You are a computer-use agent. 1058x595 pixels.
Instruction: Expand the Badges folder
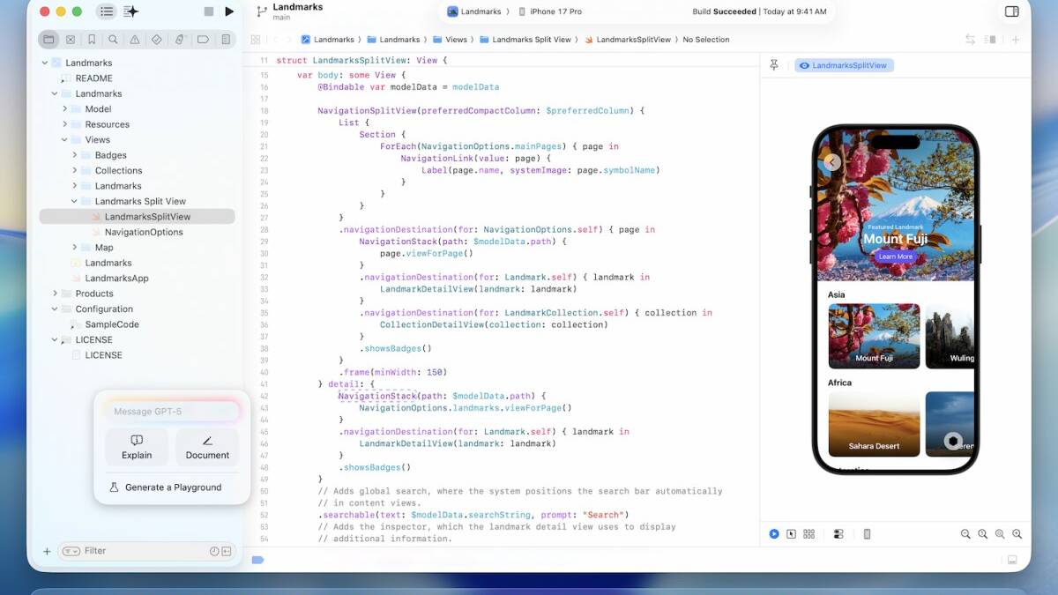(x=75, y=155)
